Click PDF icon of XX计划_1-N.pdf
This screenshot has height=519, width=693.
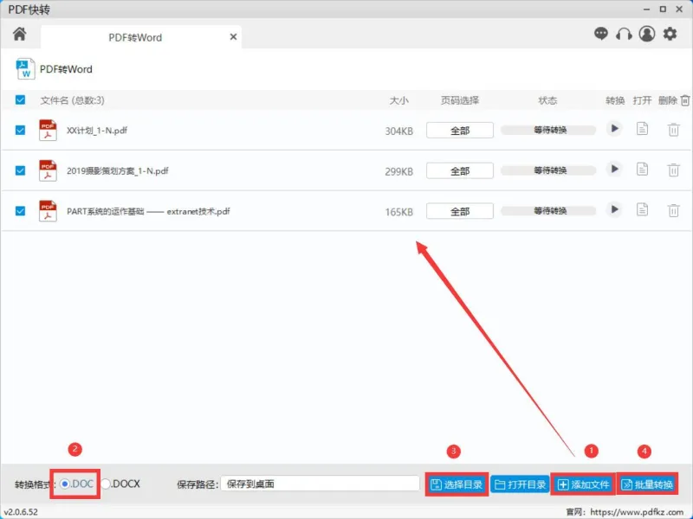point(48,131)
